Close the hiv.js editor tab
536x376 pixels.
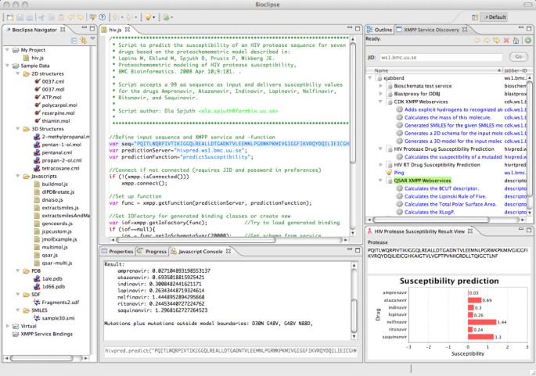pyautogui.click(x=128, y=30)
